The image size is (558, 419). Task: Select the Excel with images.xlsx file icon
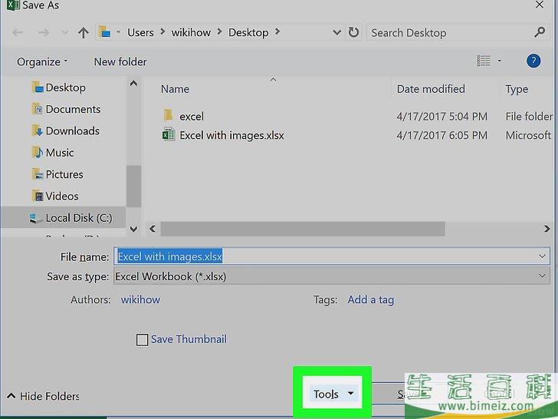click(168, 135)
